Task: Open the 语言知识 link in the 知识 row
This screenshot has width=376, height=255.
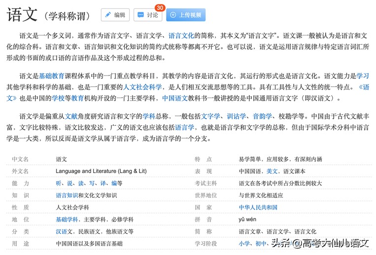Action: [x=67, y=195]
